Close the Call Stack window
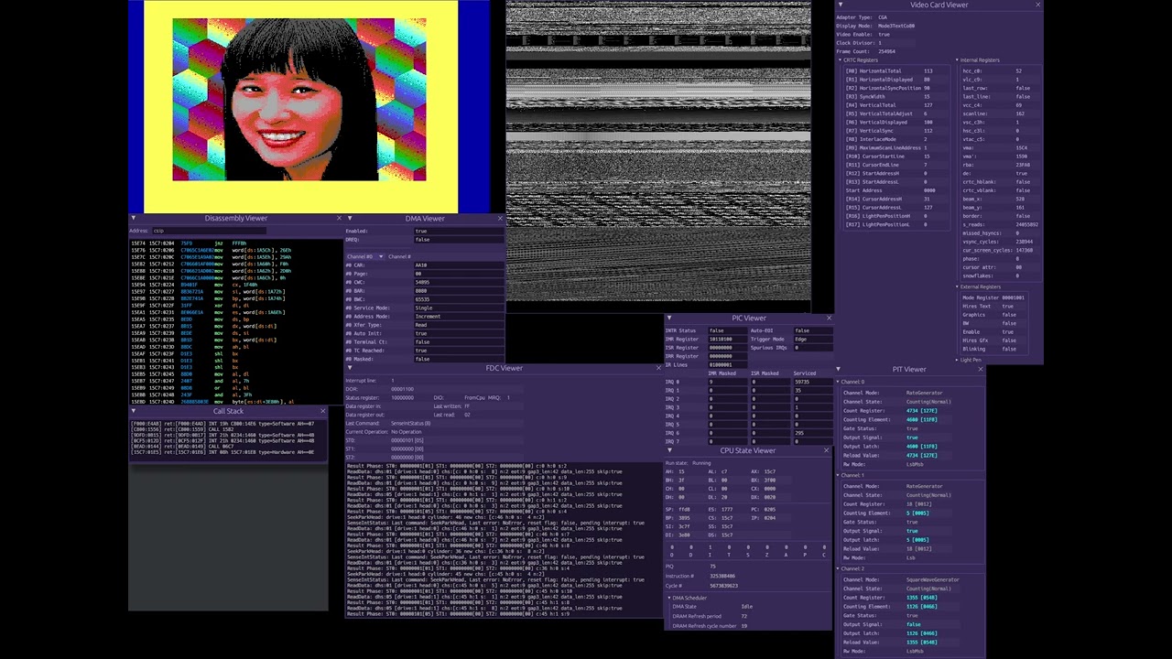This screenshot has width=1172, height=659. pyautogui.click(x=322, y=411)
